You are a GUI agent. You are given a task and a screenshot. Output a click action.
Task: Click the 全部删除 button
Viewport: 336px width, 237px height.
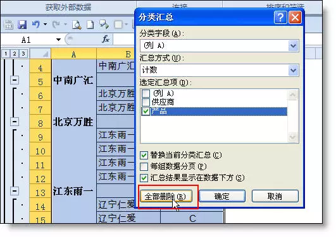[166, 196]
